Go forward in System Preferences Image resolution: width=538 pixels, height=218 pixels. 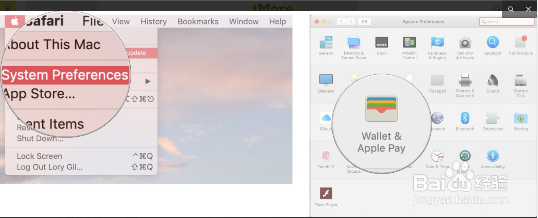tap(351, 21)
